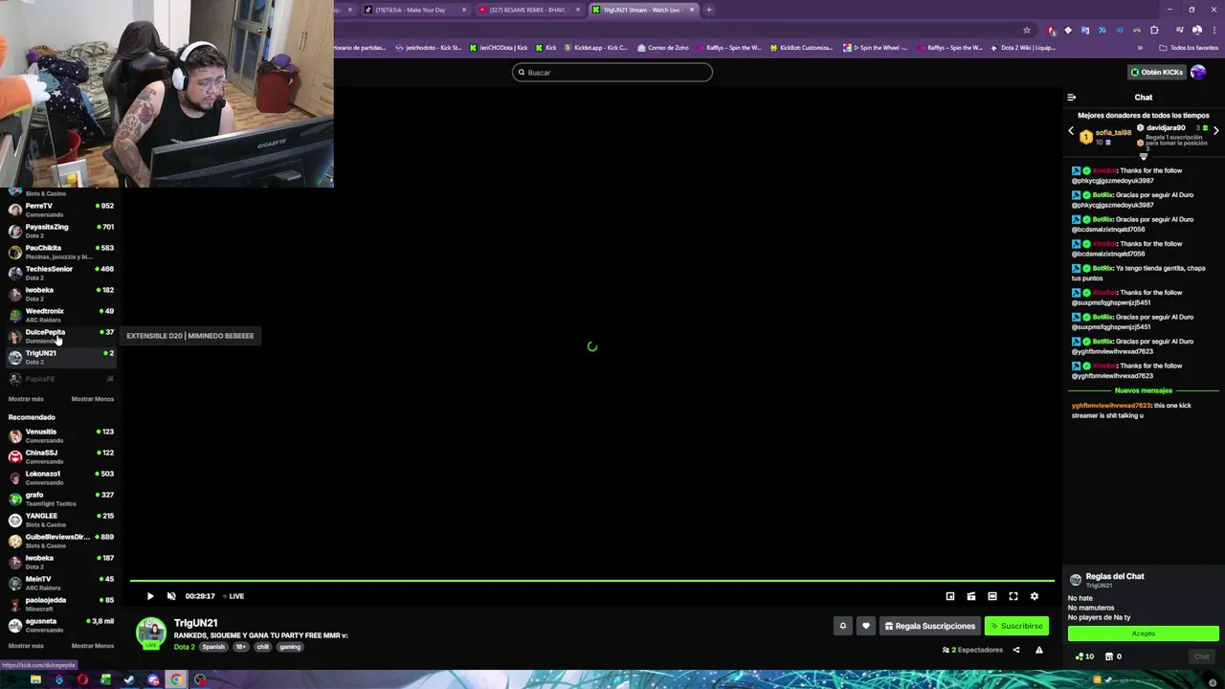Viewport: 1225px width, 689px height.
Task: Toggle notification bell for TrigUN21
Action: point(843,626)
